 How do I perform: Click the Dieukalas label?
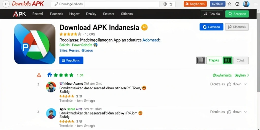point(218,112)
